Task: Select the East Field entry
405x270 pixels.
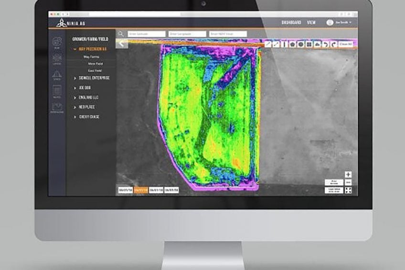Action: pyautogui.click(x=95, y=71)
